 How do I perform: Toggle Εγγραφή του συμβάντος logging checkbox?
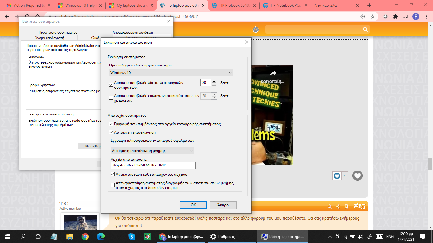tap(111, 124)
